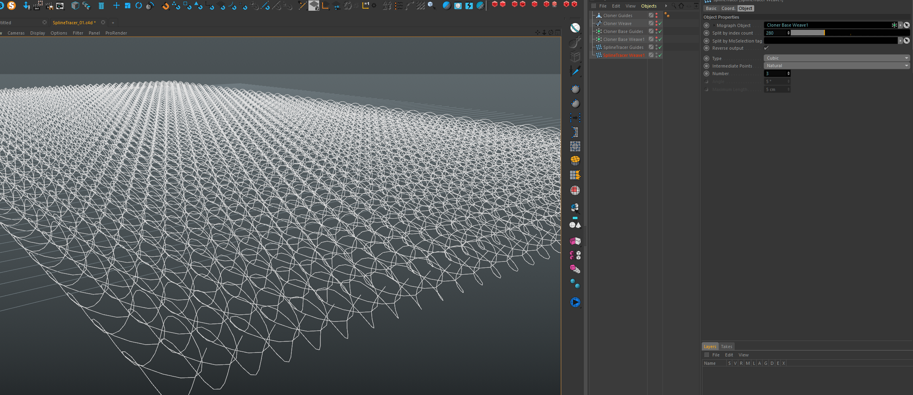Toggle the visibility dots for Cloner Guides
The width and height of the screenshot is (913, 395).
(x=656, y=15)
